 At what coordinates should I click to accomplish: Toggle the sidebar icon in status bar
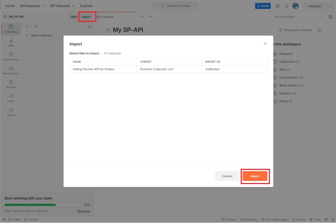coord(4,219)
